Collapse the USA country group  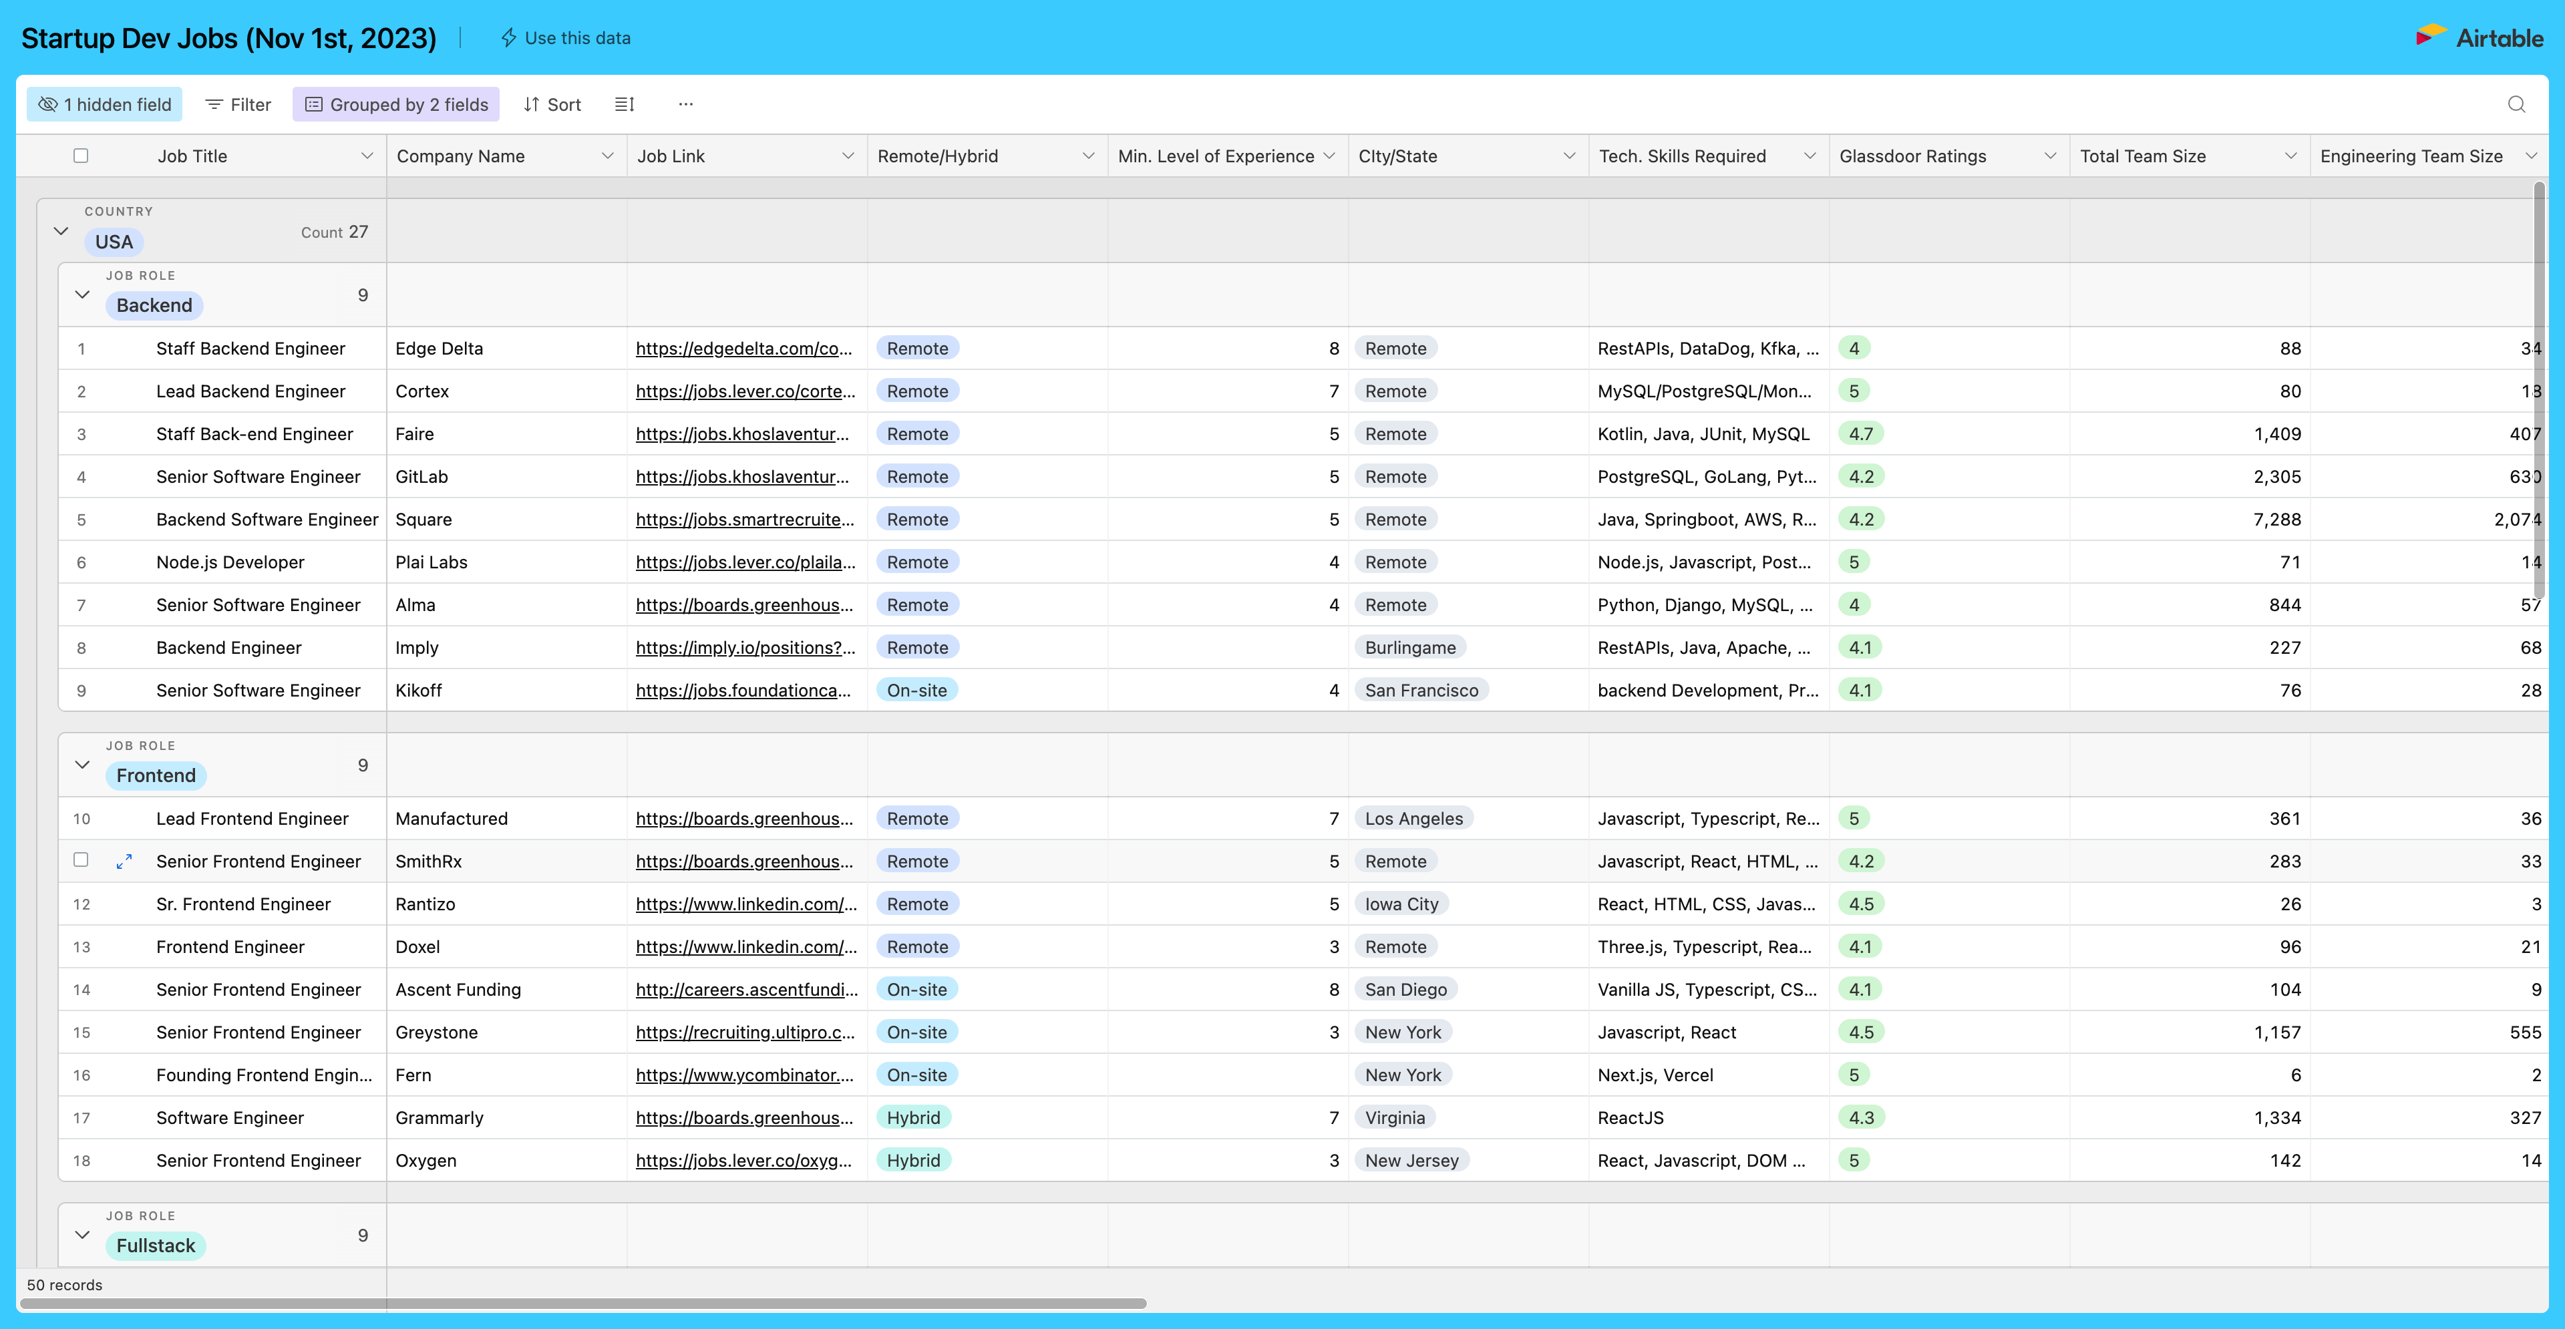(x=61, y=231)
